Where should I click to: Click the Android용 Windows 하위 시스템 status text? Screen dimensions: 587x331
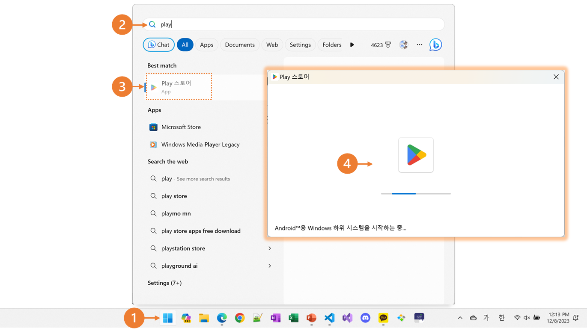pos(340,228)
